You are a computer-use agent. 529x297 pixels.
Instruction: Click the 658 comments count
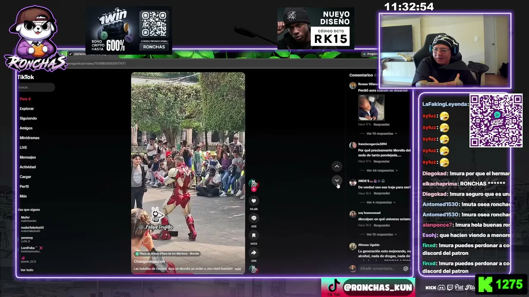[x=254, y=226]
